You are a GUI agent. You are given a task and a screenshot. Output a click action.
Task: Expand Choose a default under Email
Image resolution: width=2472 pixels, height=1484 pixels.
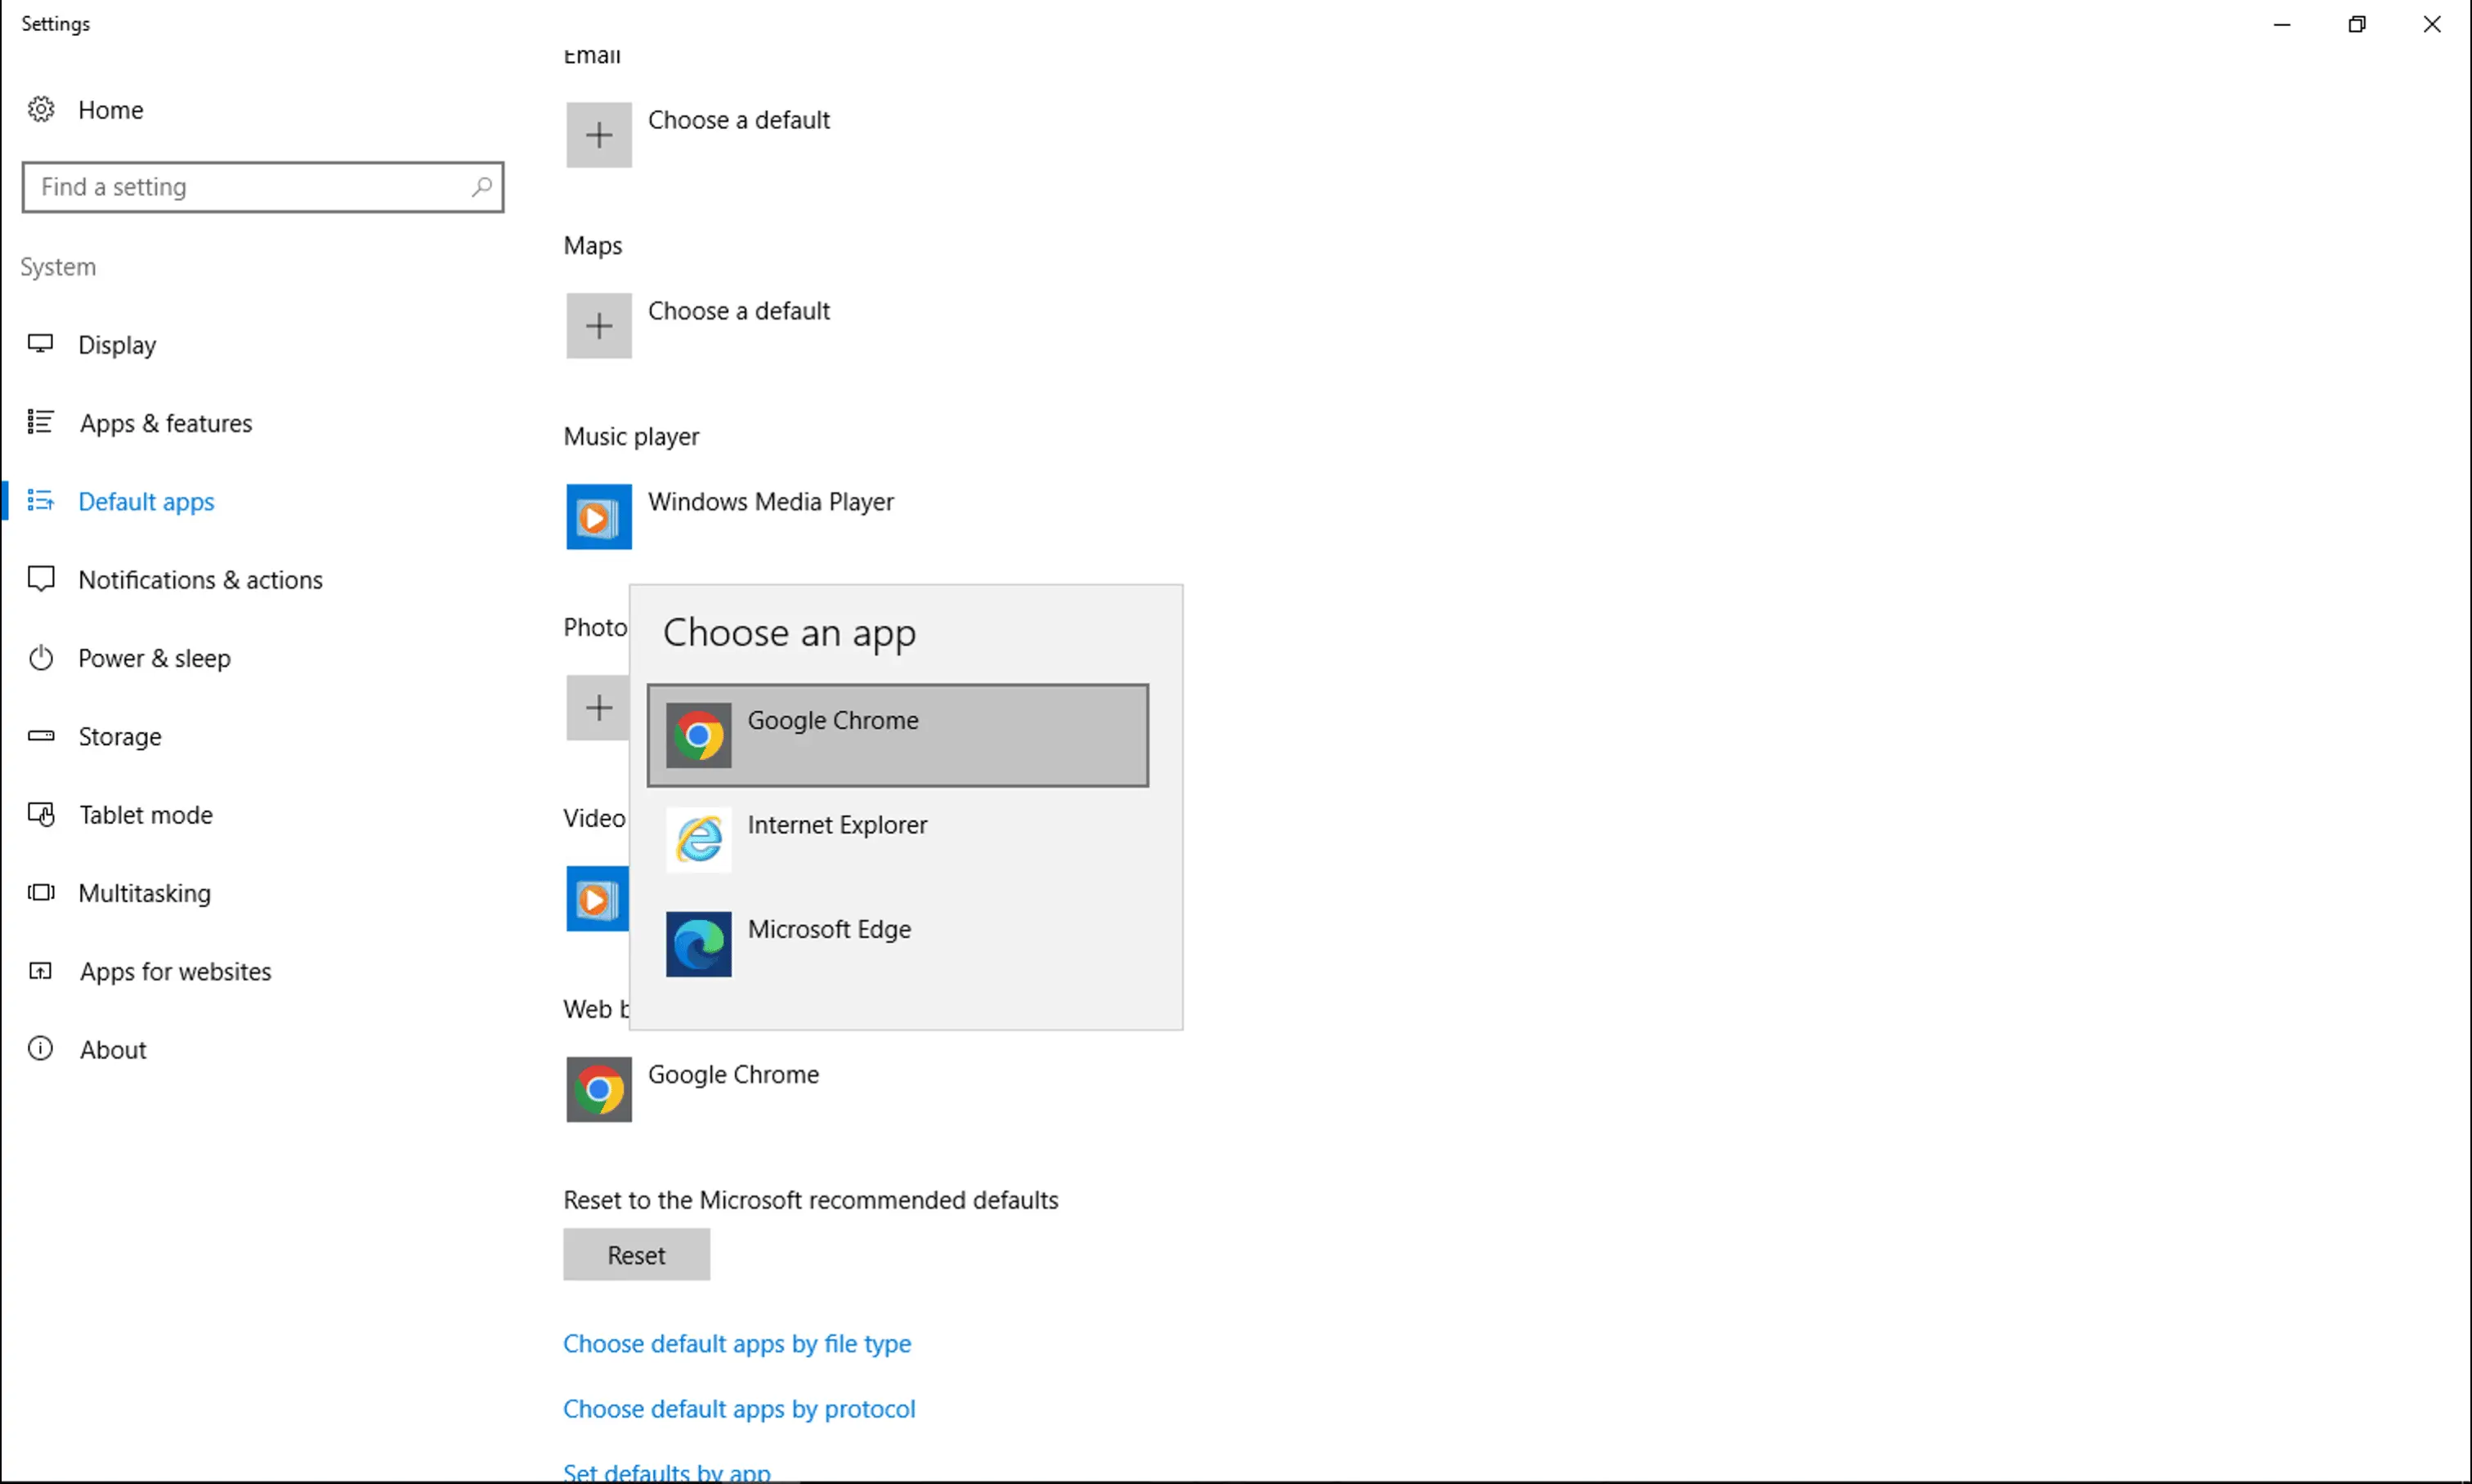point(598,134)
